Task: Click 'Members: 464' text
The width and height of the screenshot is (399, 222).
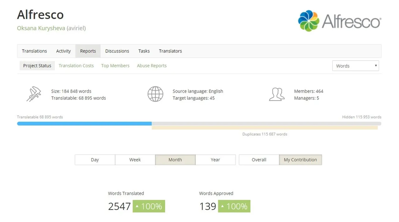Action: click(309, 91)
